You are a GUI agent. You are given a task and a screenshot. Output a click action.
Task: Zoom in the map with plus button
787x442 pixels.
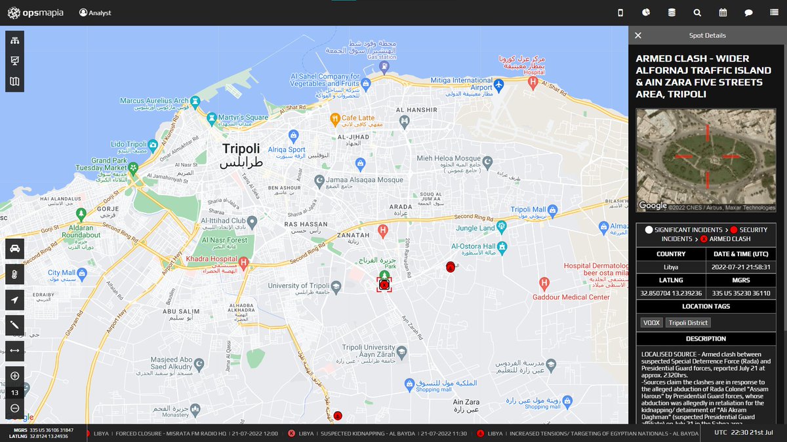14,376
